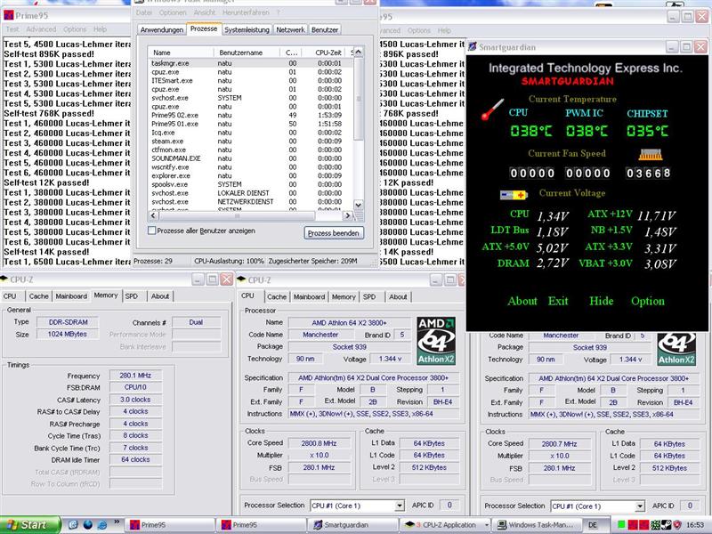Click the taskbar clock showing 16:53

click(695, 525)
